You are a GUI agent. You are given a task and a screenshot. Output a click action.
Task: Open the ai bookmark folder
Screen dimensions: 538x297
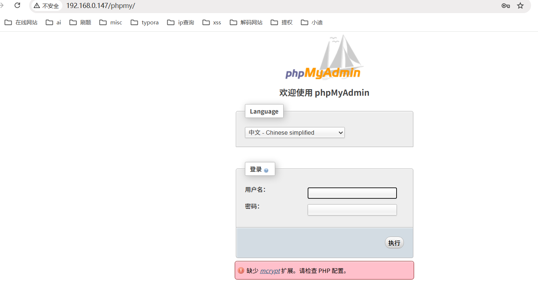(54, 23)
